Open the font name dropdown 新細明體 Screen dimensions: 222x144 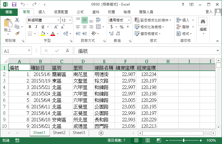click(x=58, y=20)
